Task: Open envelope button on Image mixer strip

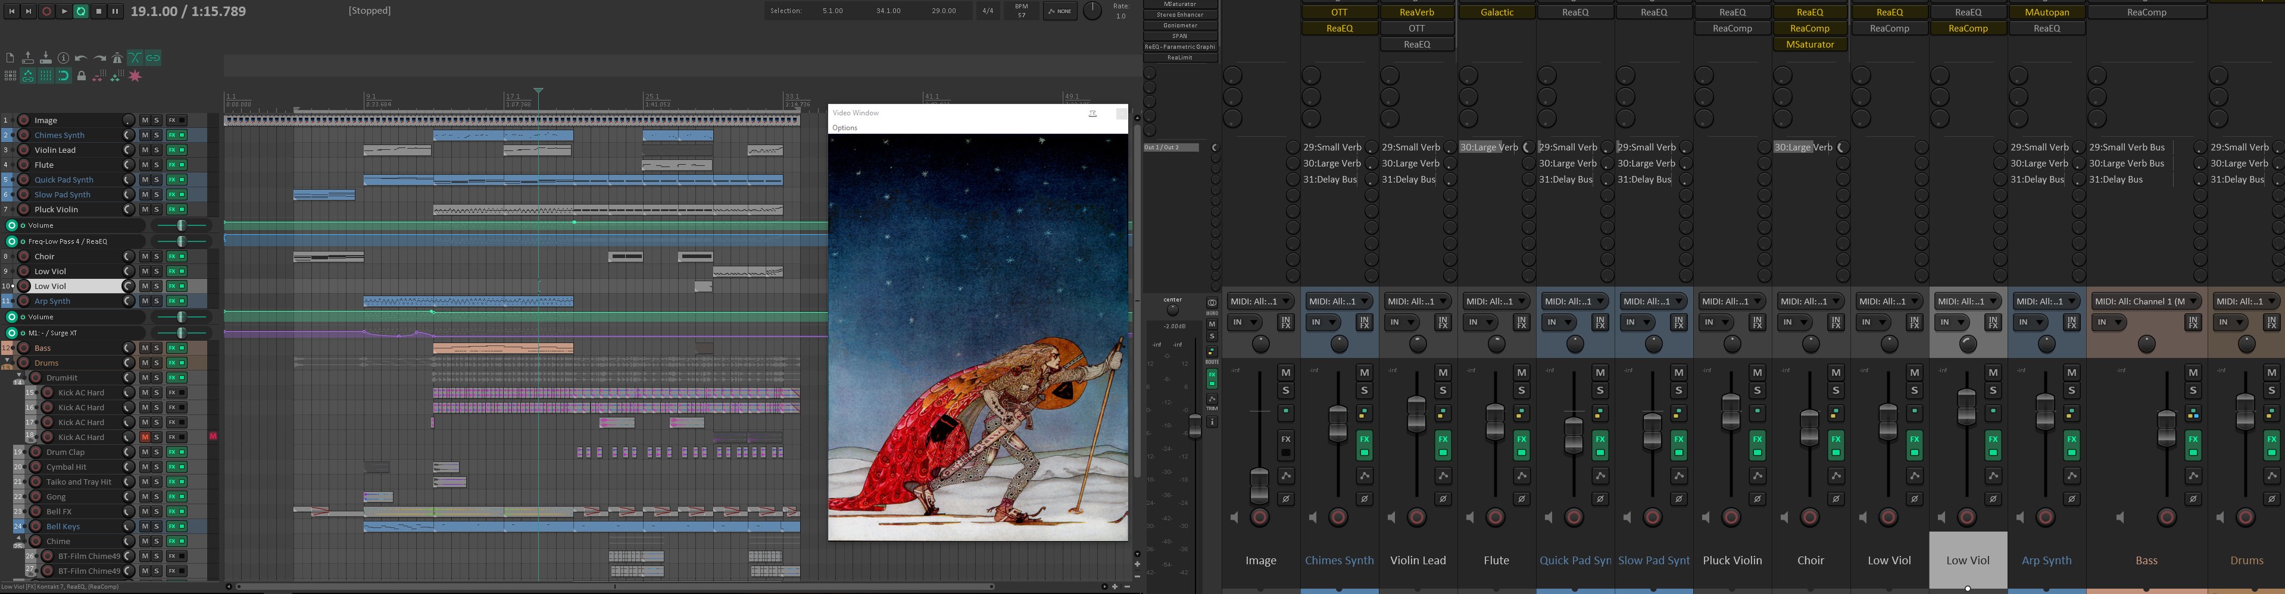Action: click(1286, 476)
